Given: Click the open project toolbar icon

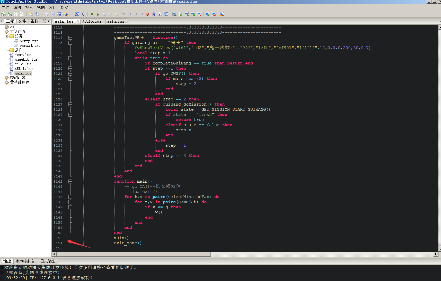Looking at the screenshot, I should coord(10,14).
